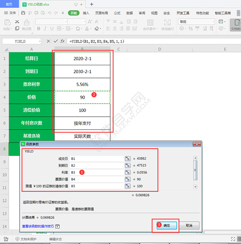
Task: Switch to the 审阅 tab
Action: (142, 13)
